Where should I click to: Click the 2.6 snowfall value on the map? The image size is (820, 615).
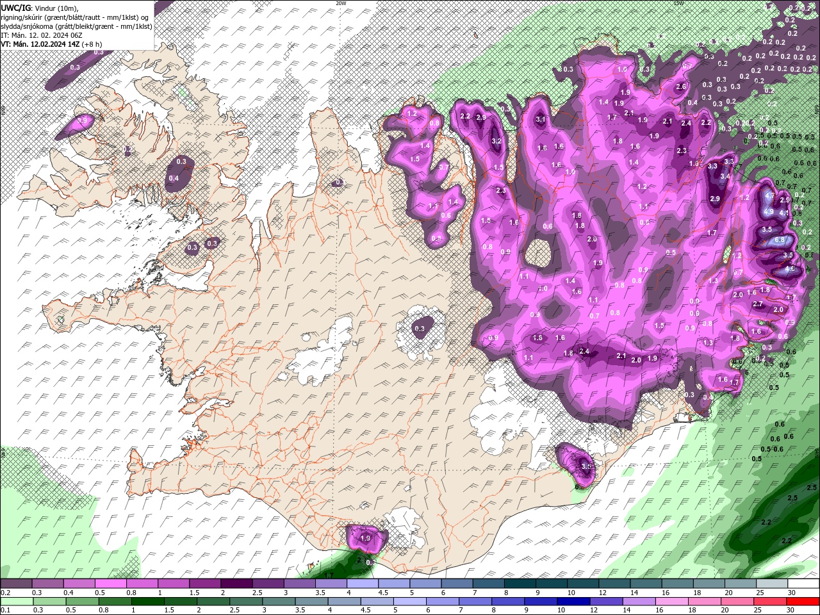coord(681,86)
